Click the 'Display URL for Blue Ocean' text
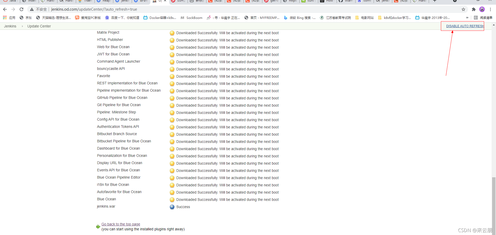This screenshot has height=235, width=496. (120, 163)
